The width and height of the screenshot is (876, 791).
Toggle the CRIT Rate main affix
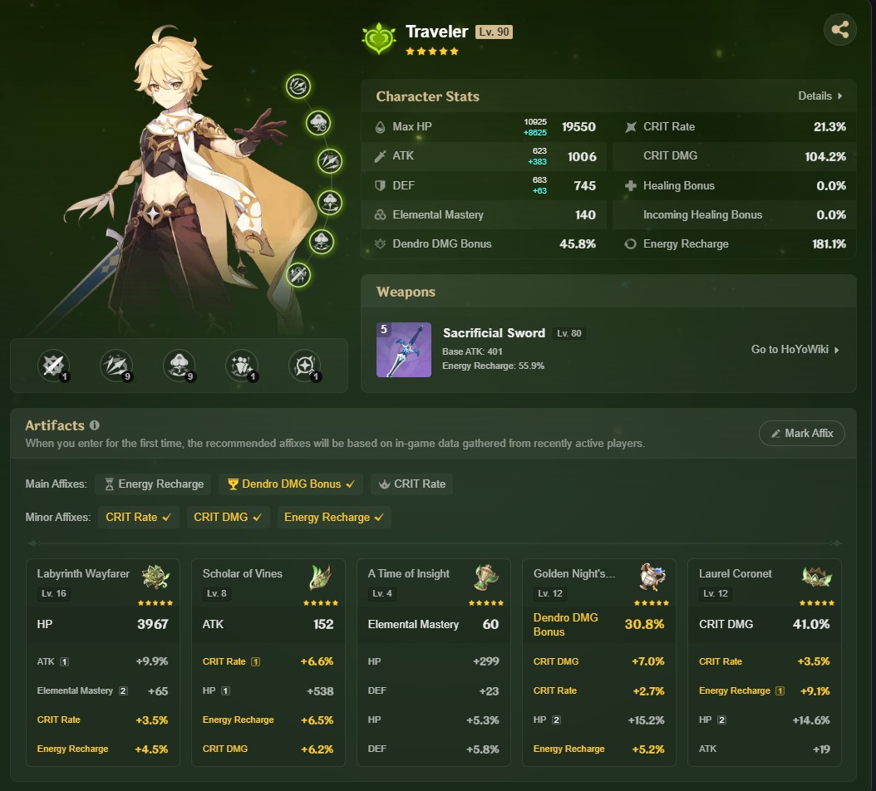coord(411,484)
